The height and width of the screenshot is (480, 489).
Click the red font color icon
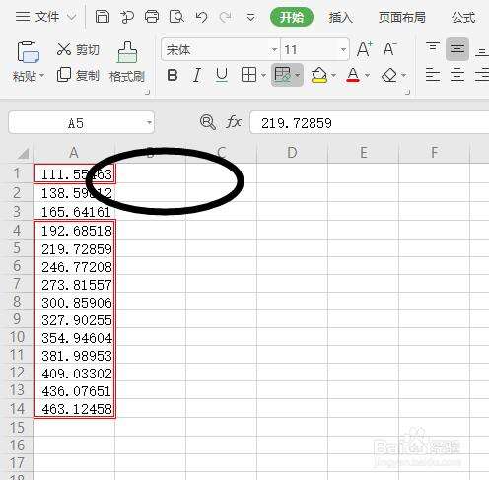pos(353,75)
